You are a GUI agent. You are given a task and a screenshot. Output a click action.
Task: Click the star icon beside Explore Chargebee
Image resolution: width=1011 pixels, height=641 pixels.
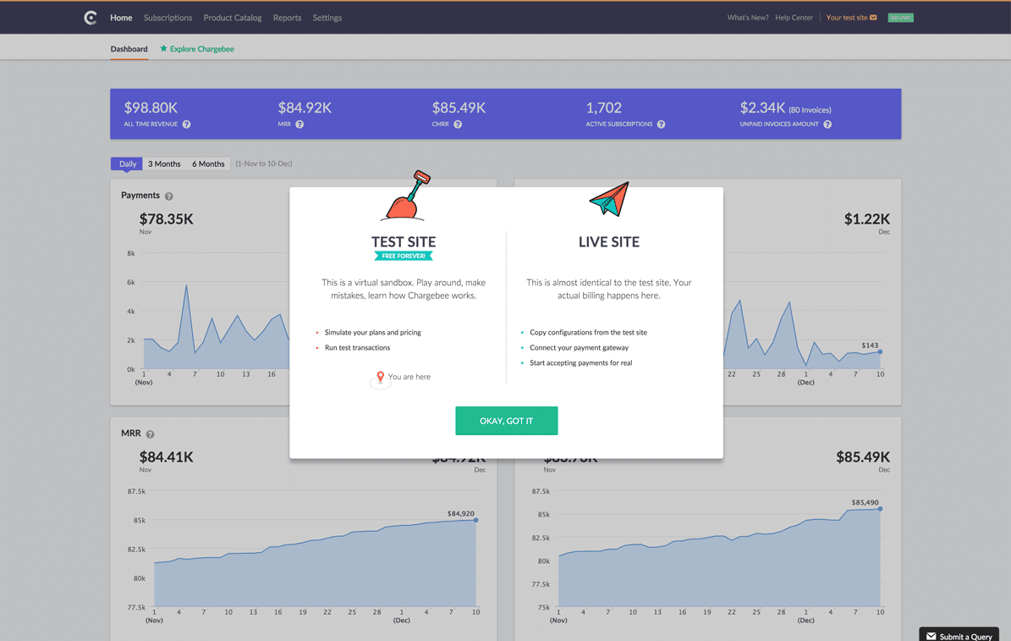coord(164,48)
